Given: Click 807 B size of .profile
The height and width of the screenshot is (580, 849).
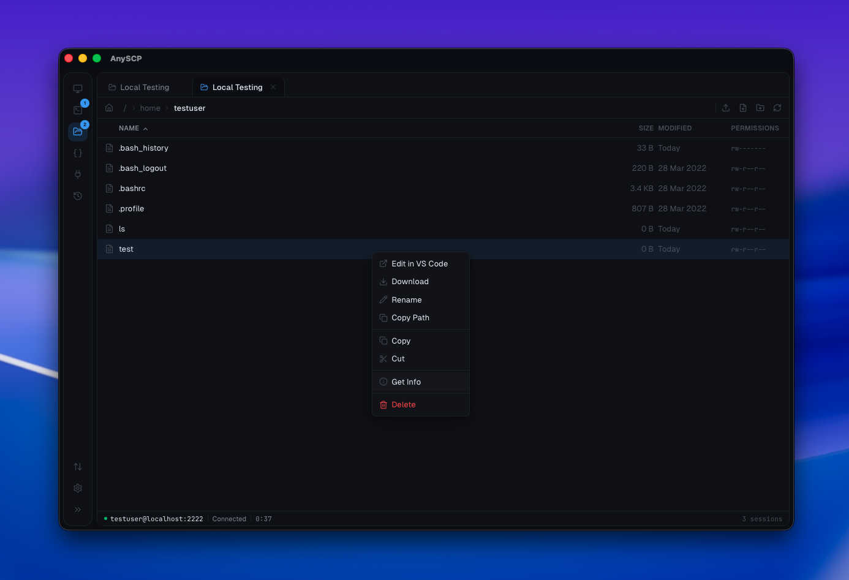Looking at the screenshot, I should tap(643, 209).
